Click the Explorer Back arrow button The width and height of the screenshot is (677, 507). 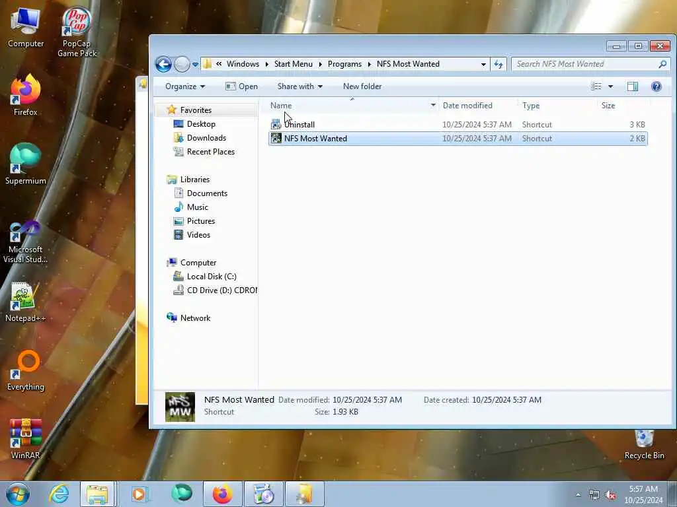tap(164, 65)
